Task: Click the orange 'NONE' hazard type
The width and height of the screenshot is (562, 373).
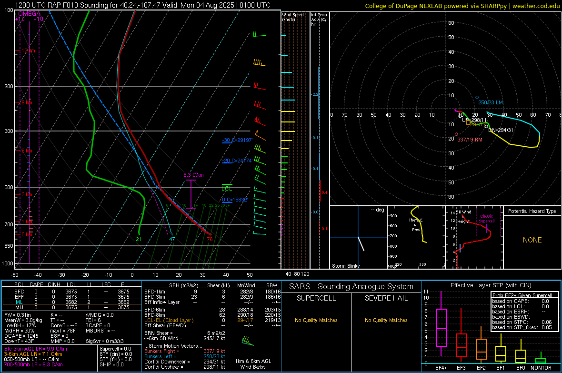Action: [x=532, y=240]
